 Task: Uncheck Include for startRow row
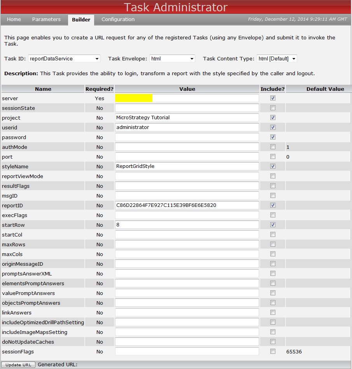tap(273, 225)
